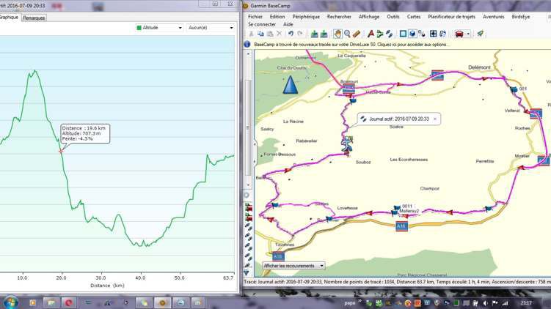
Task: Click the blue 3D north arrow on map
Action: pyautogui.click(x=291, y=84)
